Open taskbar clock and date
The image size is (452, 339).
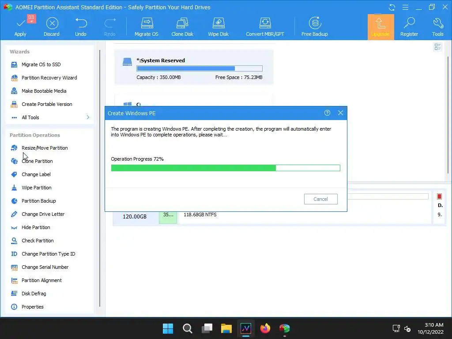tap(431, 328)
